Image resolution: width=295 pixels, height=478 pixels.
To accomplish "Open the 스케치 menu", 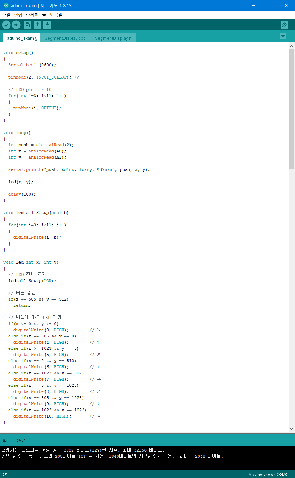I will [x=32, y=15].
